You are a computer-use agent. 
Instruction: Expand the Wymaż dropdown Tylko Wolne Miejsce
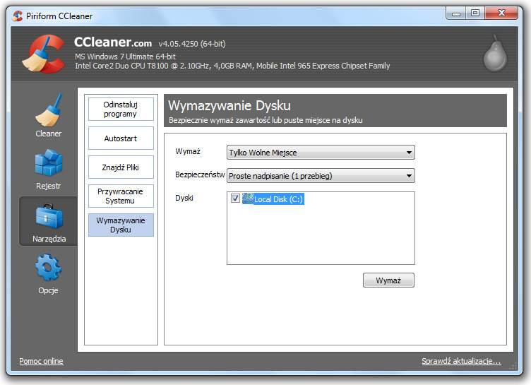tap(321, 153)
